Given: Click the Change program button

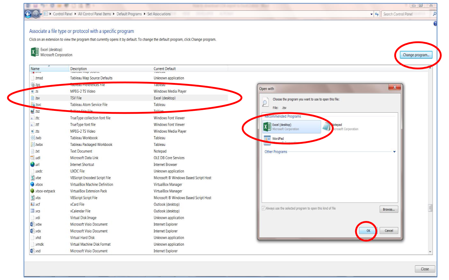Looking at the screenshot, I should pyautogui.click(x=416, y=54).
